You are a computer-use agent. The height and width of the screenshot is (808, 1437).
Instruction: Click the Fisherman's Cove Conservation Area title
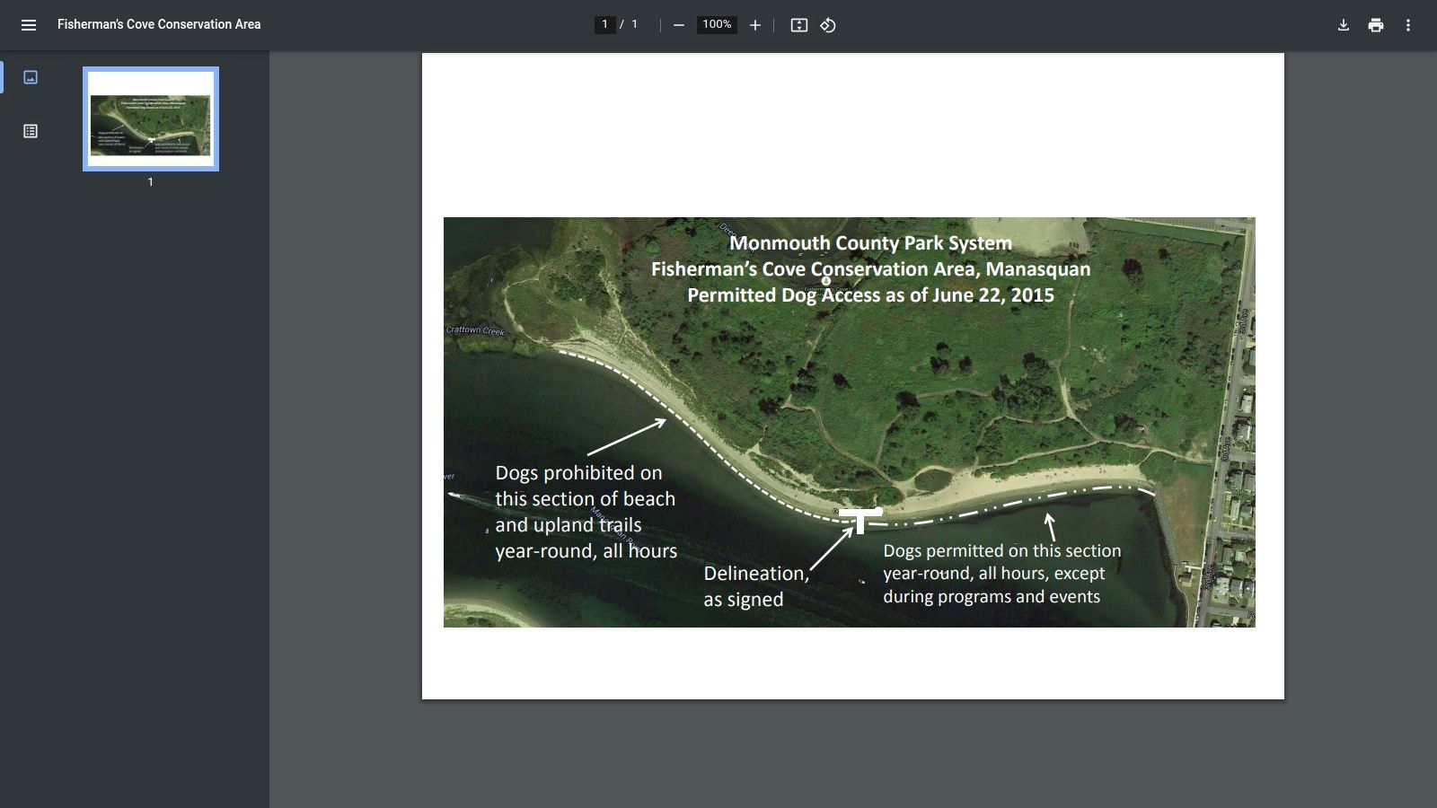tap(159, 25)
